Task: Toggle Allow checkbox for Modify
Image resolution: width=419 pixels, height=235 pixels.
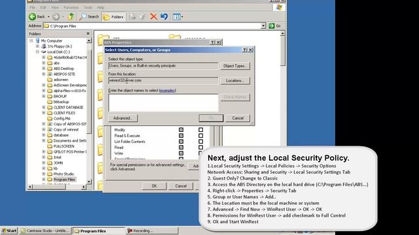Action: click(x=181, y=130)
